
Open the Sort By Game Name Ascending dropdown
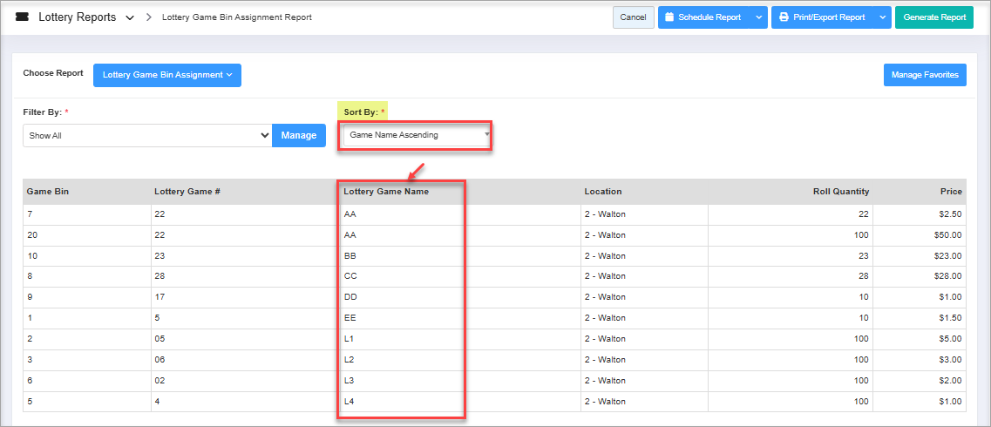[x=416, y=136]
